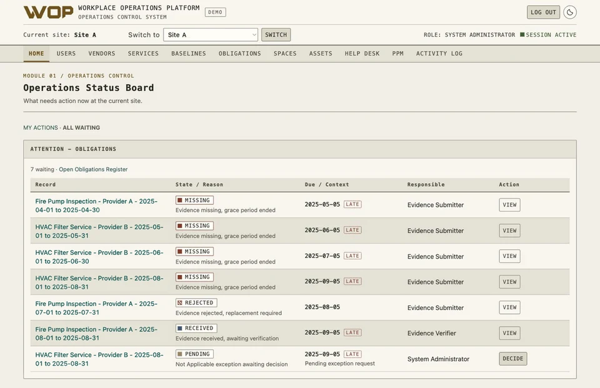The width and height of the screenshot is (600, 388).
Task: Open the HELP DESK tab
Action: coord(362,54)
